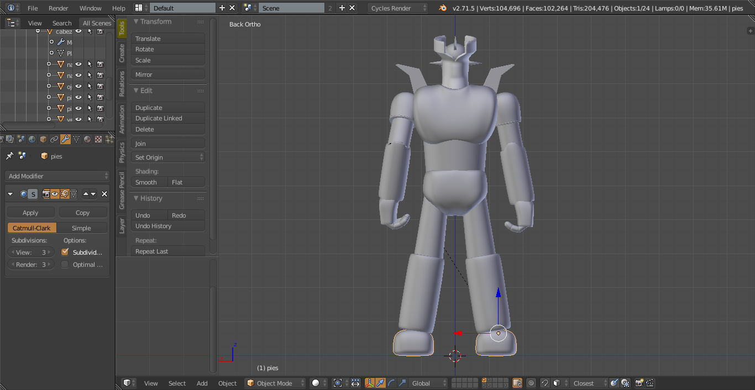The width and height of the screenshot is (755, 390).
Task: Open the Cycles Render engine dropdown
Action: click(397, 8)
